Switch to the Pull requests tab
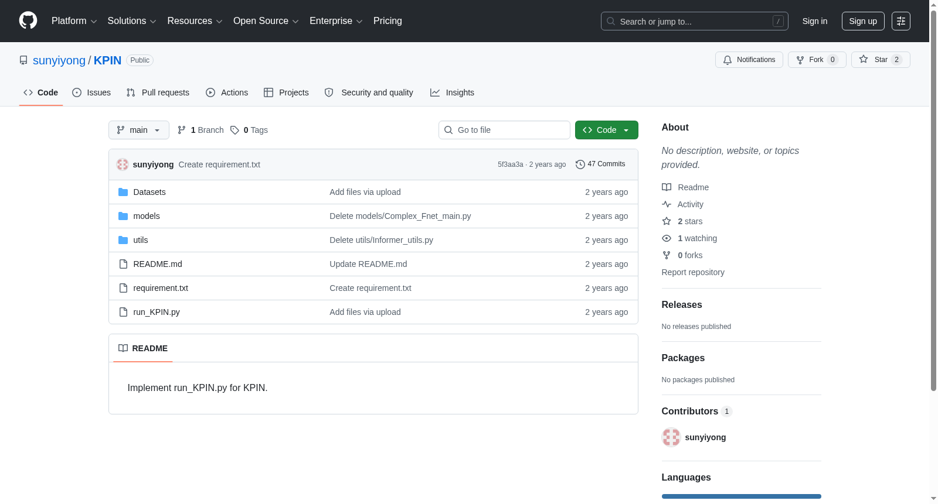 click(158, 92)
